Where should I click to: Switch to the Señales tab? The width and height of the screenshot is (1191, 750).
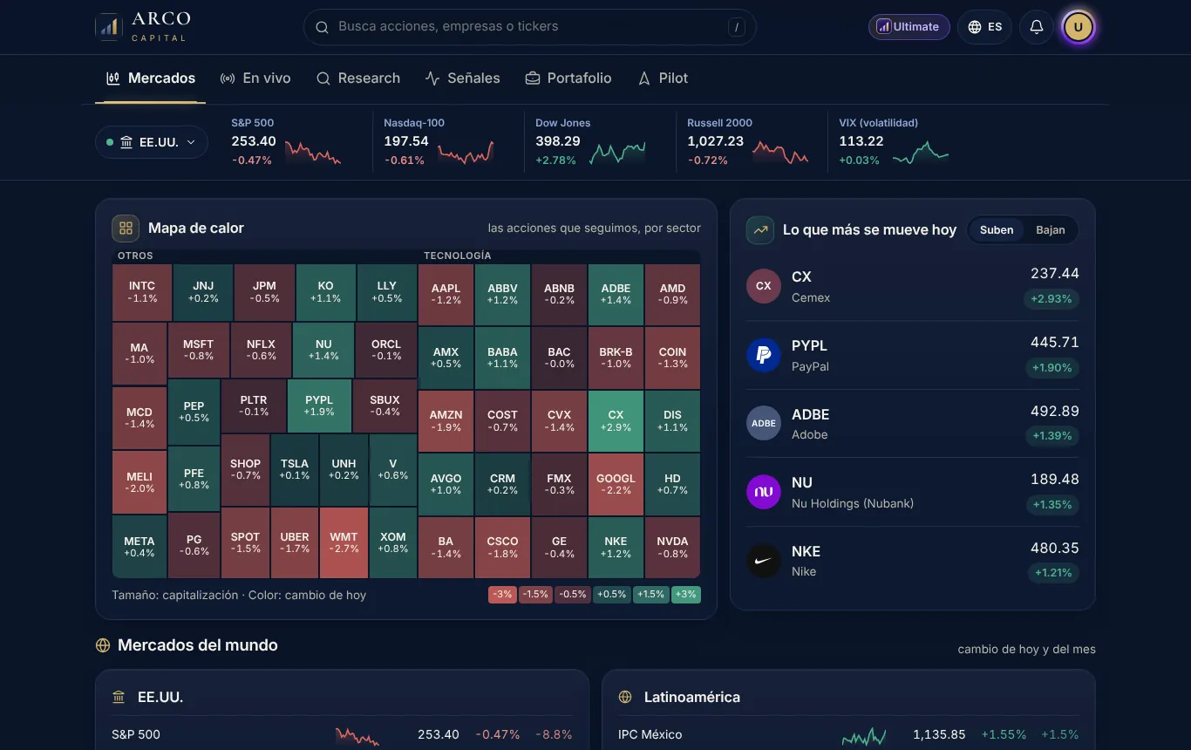pyautogui.click(x=463, y=78)
